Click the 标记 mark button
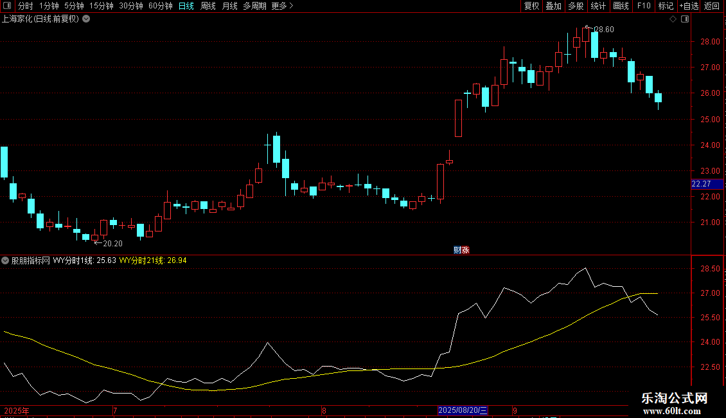Screen dimensions: 726x418 (x=666, y=6)
